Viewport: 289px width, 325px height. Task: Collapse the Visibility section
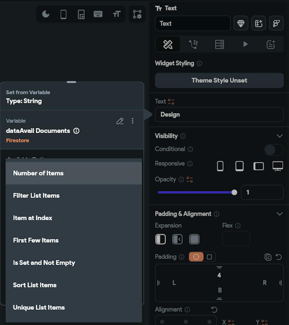pyautogui.click(x=279, y=136)
